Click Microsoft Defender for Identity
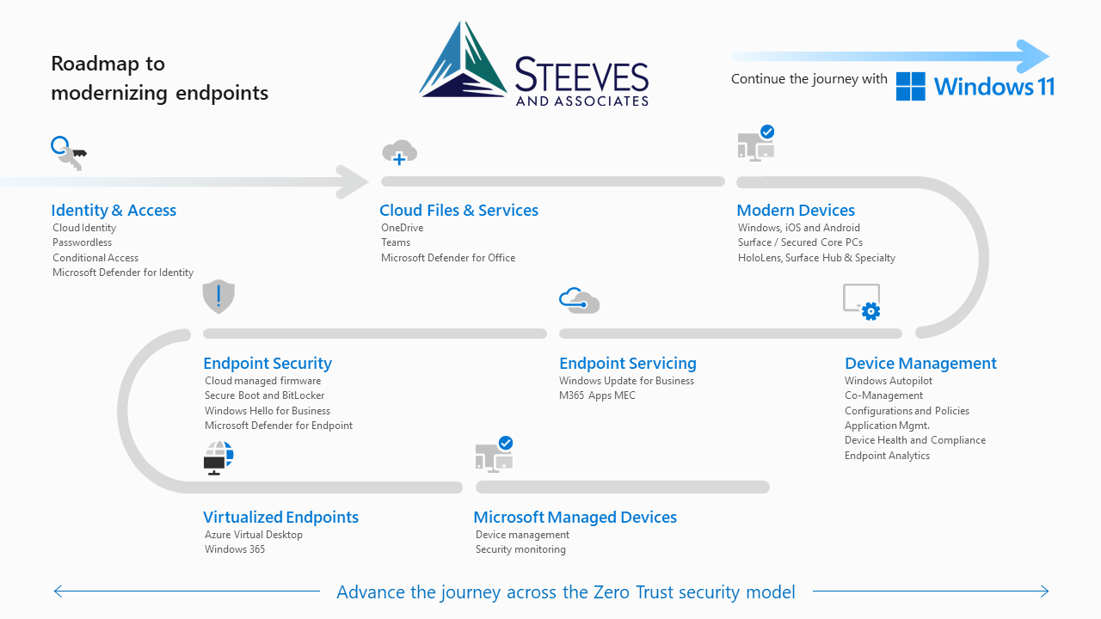The image size is (1101, 619). tap(123, 273)
